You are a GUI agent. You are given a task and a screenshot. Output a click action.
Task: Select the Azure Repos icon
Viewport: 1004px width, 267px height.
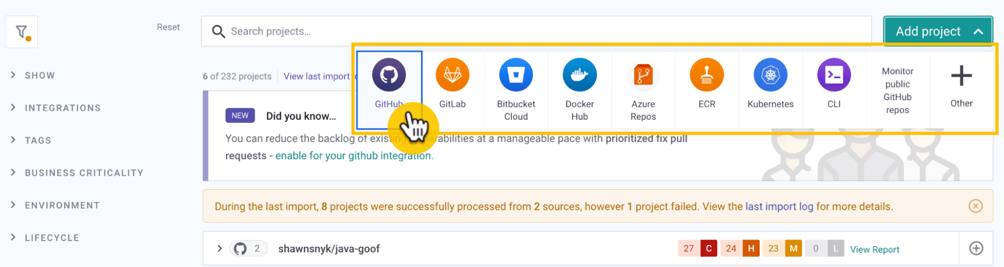643,75
